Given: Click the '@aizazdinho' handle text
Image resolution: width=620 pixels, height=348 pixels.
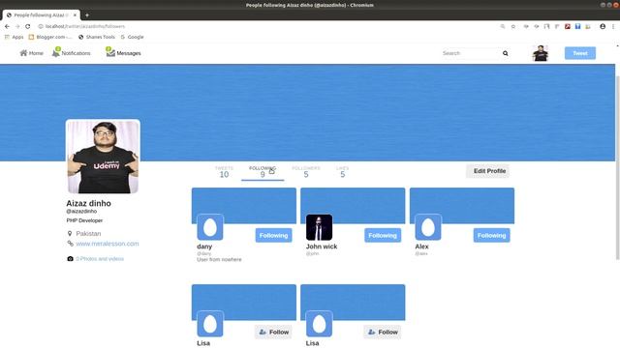Looking at the screenshot, I should coord(81,211).
